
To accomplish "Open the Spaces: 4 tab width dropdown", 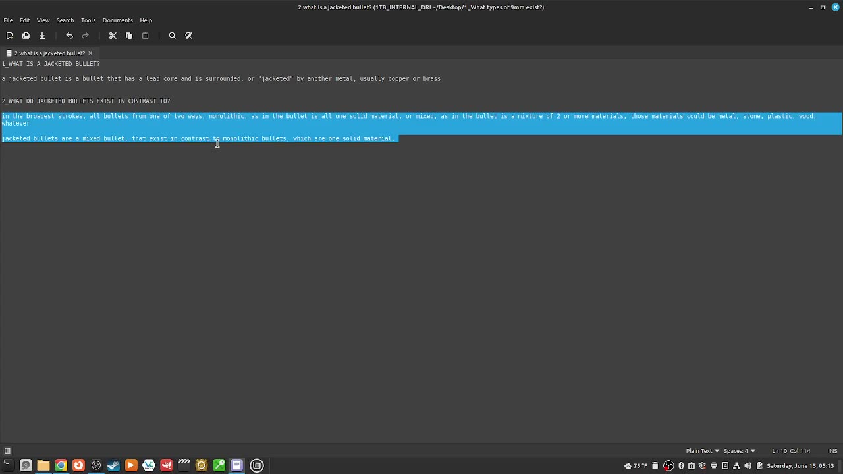I will (x=739, y=451).
